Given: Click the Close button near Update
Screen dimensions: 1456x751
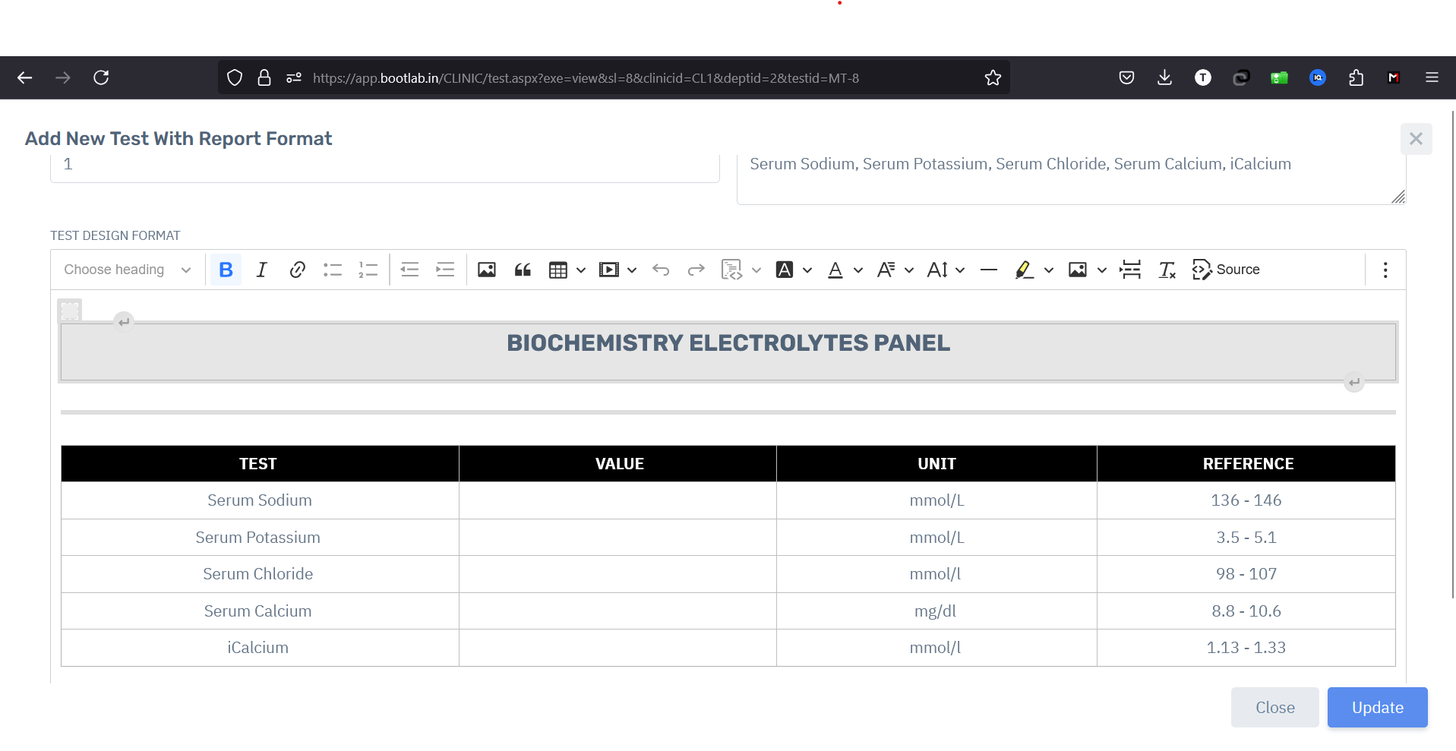Looking at the screenshot, I should 1274,707.
